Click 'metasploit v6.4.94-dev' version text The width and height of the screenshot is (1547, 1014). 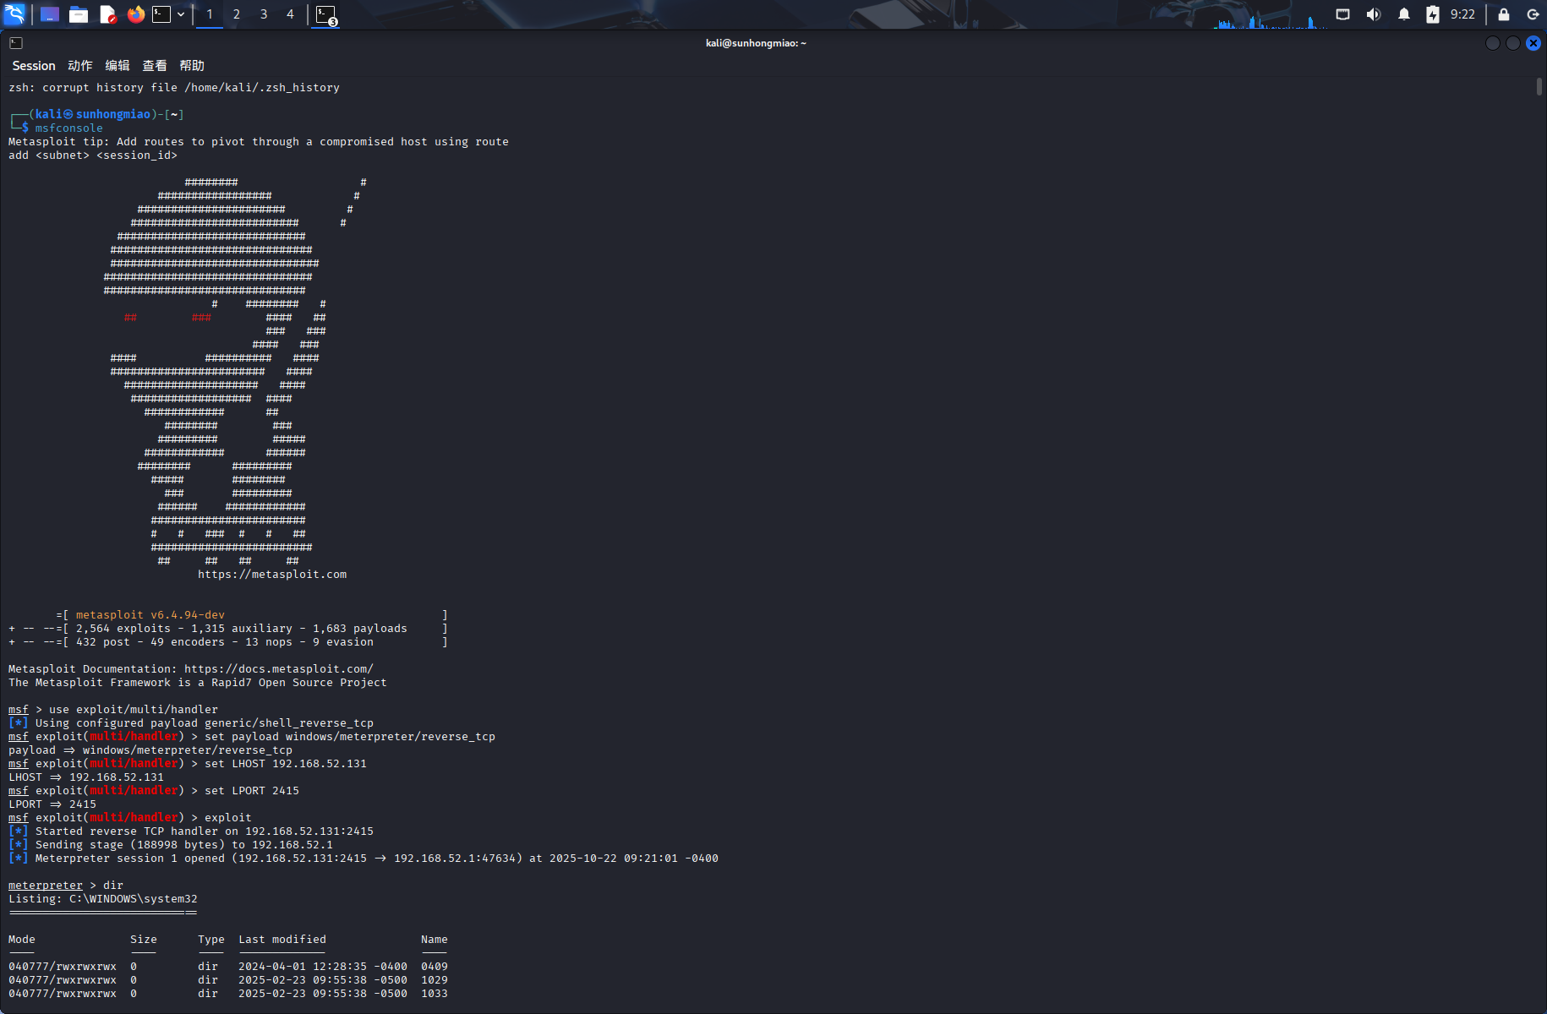(150, 615)
